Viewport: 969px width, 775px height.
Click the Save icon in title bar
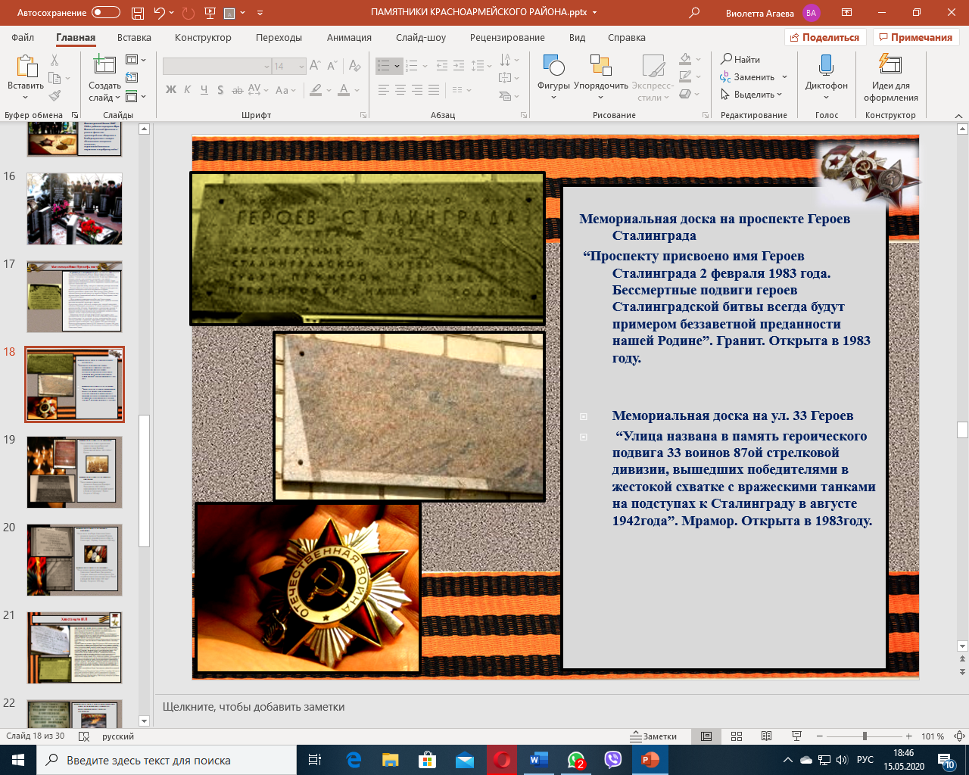click(137, 13)
